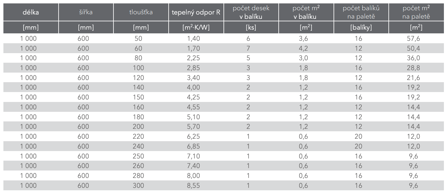Click the 'délka' column header
447x194 pixels.
30,12
